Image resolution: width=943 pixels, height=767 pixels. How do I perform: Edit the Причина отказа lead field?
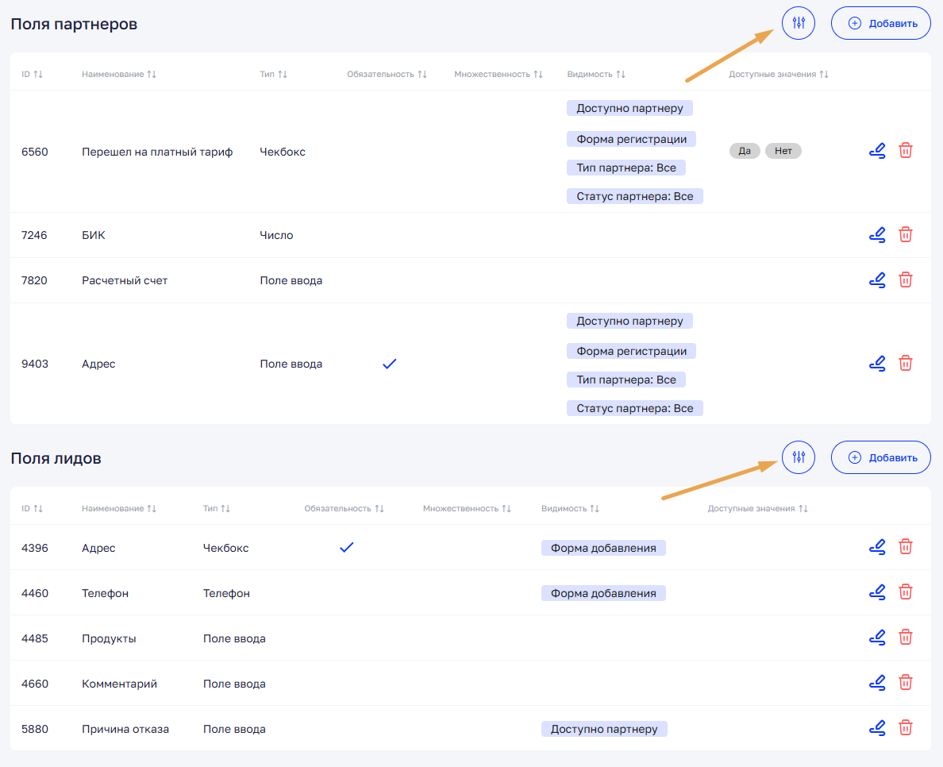(x=876, y=728)
